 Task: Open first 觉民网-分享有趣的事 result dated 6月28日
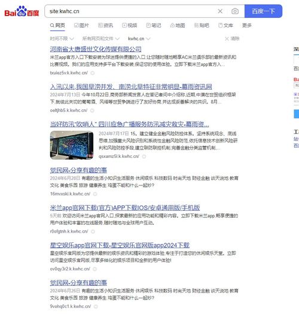coord(78,170)
